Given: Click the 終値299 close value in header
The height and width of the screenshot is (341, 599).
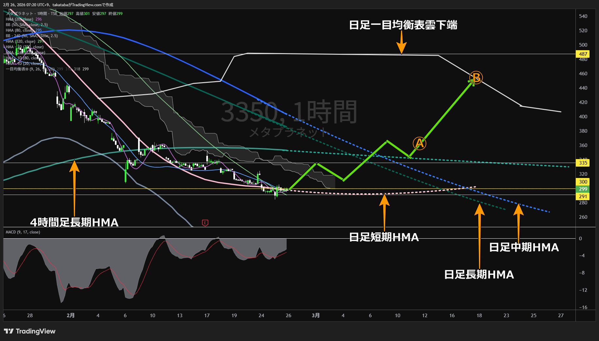Looking at the screenshot, I should [x=116, y=14].
